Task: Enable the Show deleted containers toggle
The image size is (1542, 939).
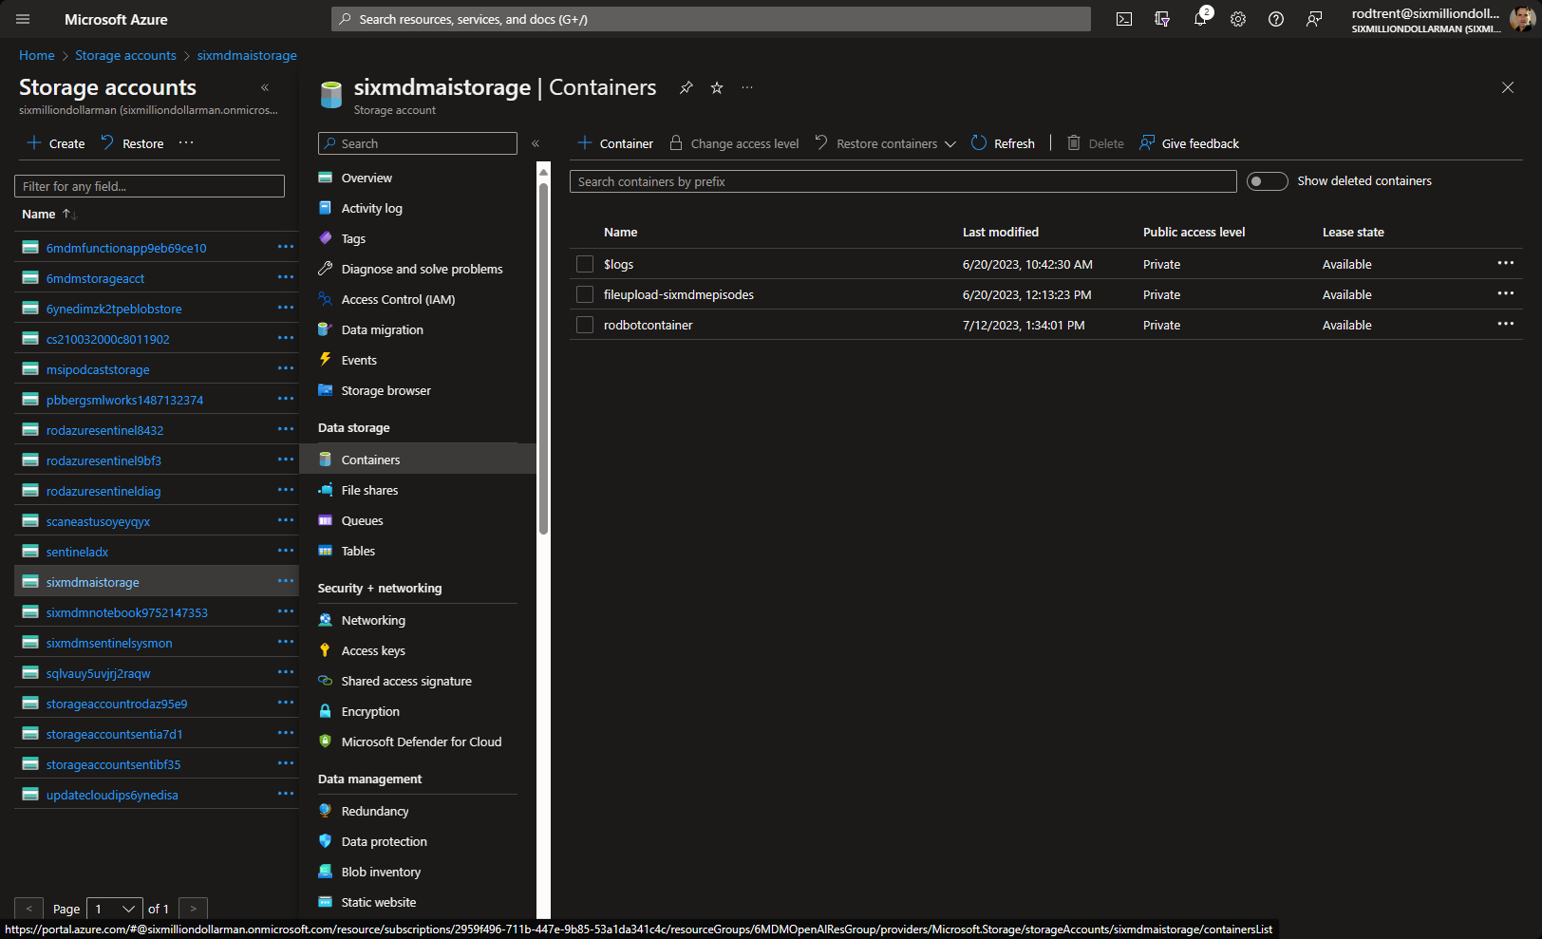Action: [1267, 181]
